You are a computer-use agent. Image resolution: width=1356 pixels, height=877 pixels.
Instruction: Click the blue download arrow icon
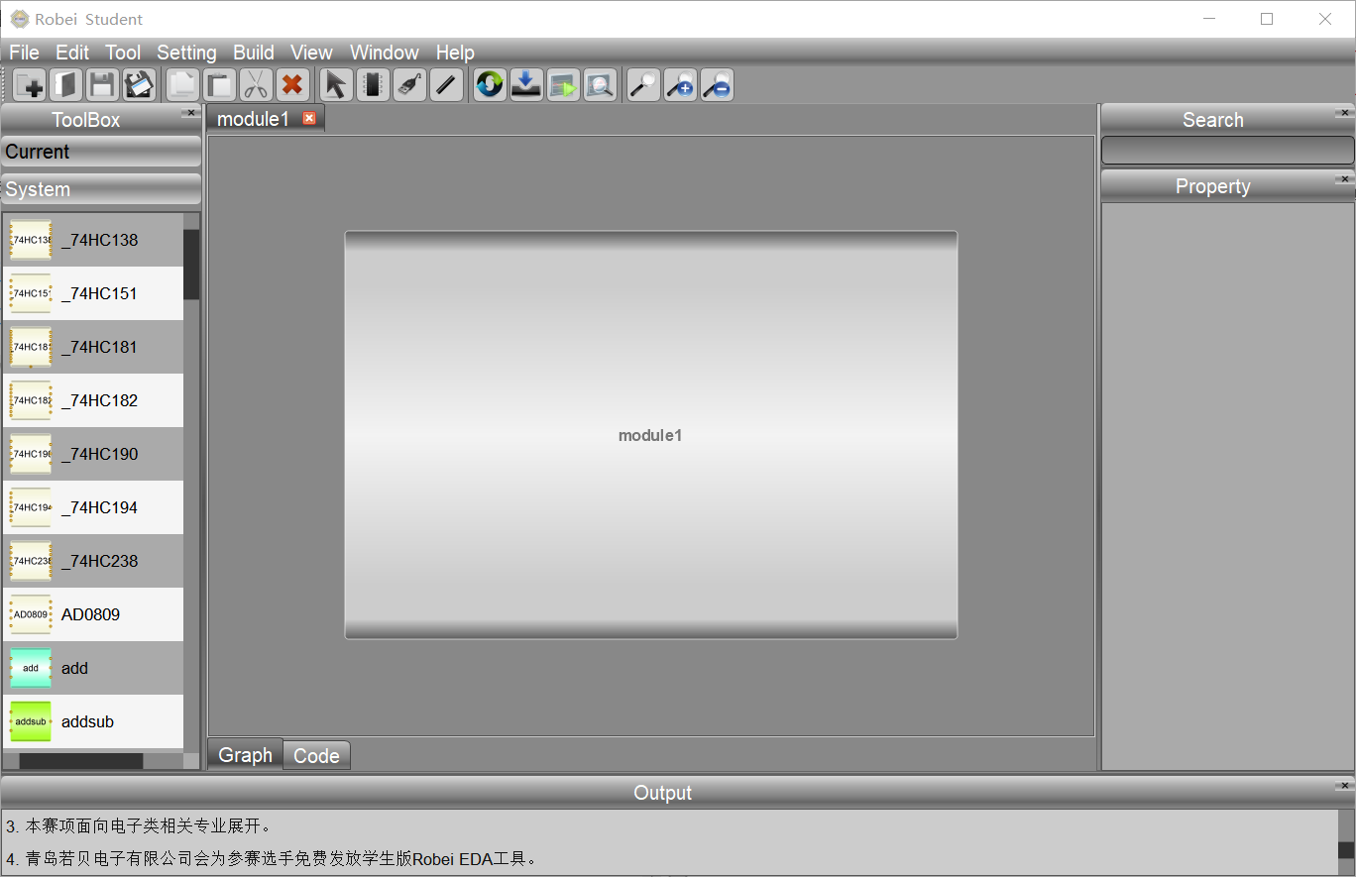pyautogui.click(x=526, y=84)
